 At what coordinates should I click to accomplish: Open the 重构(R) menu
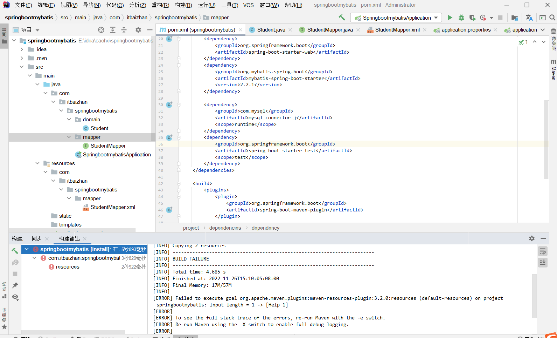(160, 5)
